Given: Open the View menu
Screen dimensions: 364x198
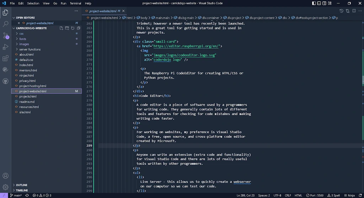Looking at the screenshot, I should (x=46, y=3).
